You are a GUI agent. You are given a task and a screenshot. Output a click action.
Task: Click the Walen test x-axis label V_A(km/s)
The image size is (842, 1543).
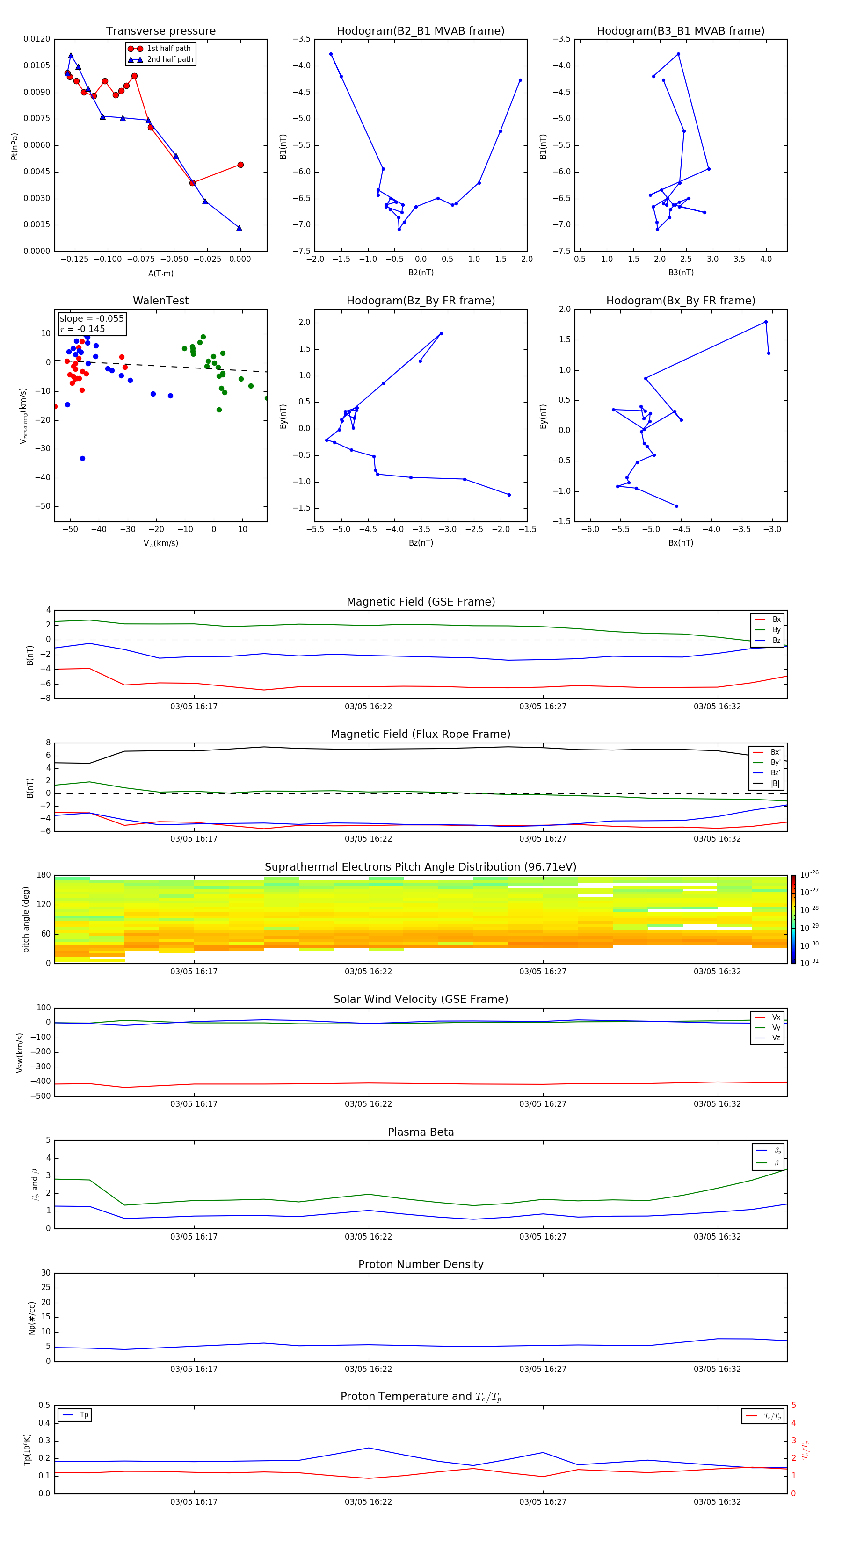coord(160,543)
